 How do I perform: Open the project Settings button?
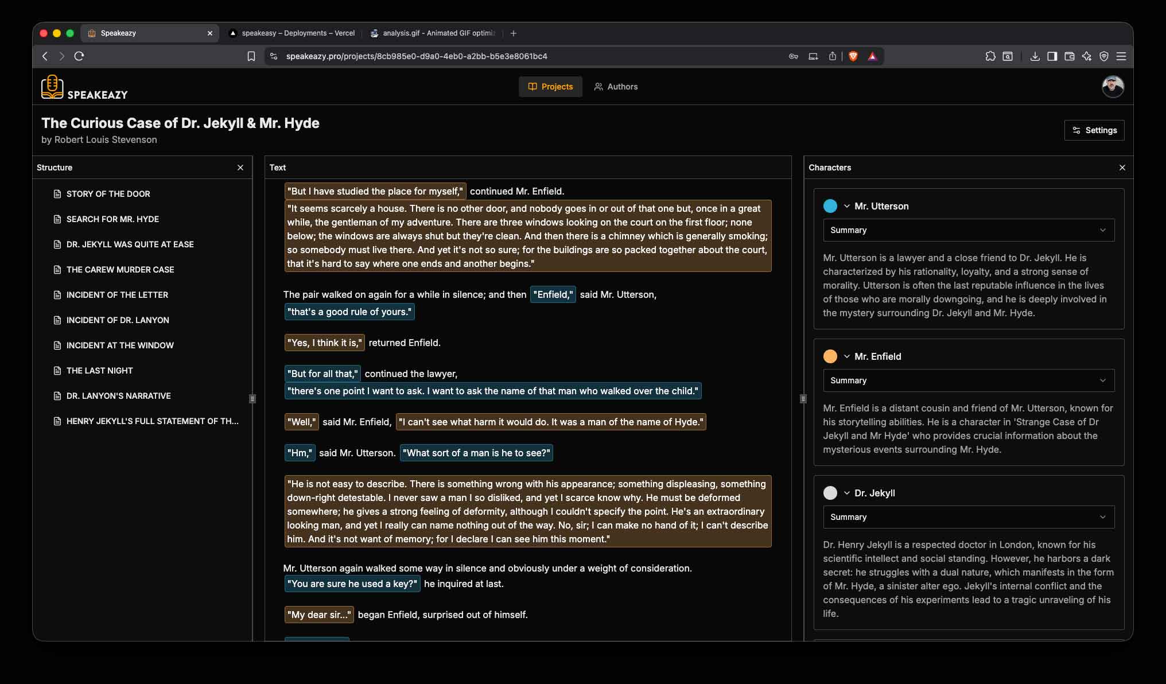point(1094,130)
